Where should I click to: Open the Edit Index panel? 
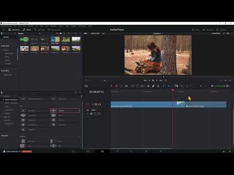point(40,30)
